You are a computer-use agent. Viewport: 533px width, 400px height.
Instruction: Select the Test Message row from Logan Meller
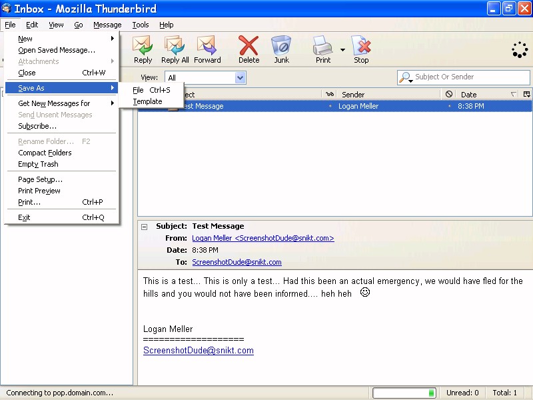[335, 106]
